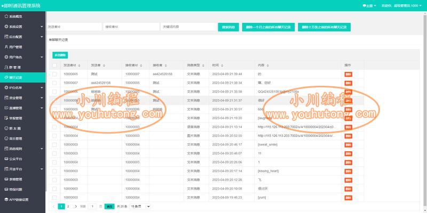Image resolution: width=427 pixels, height=213 pixels.
Task: Click the 密保问题 sidebar icon
Action: pyautogui.click(x=6, y=190)
